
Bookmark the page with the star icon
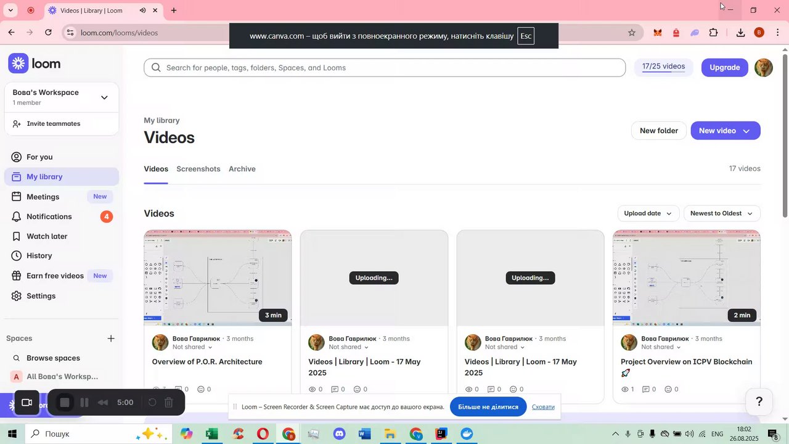coord(632,33)
